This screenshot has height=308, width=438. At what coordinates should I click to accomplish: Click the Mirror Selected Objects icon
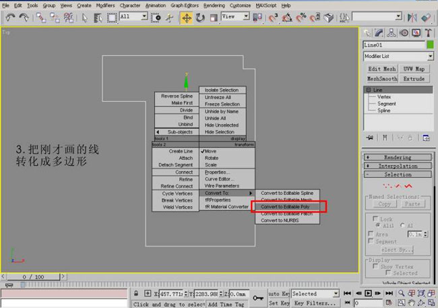click(x=412, y=18)
